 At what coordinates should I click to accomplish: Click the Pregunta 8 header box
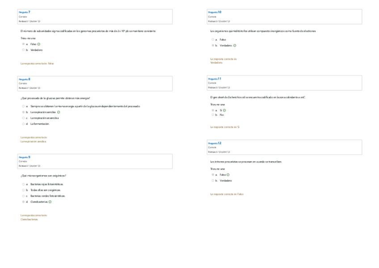pyautogui.click(x=95, y=84)
